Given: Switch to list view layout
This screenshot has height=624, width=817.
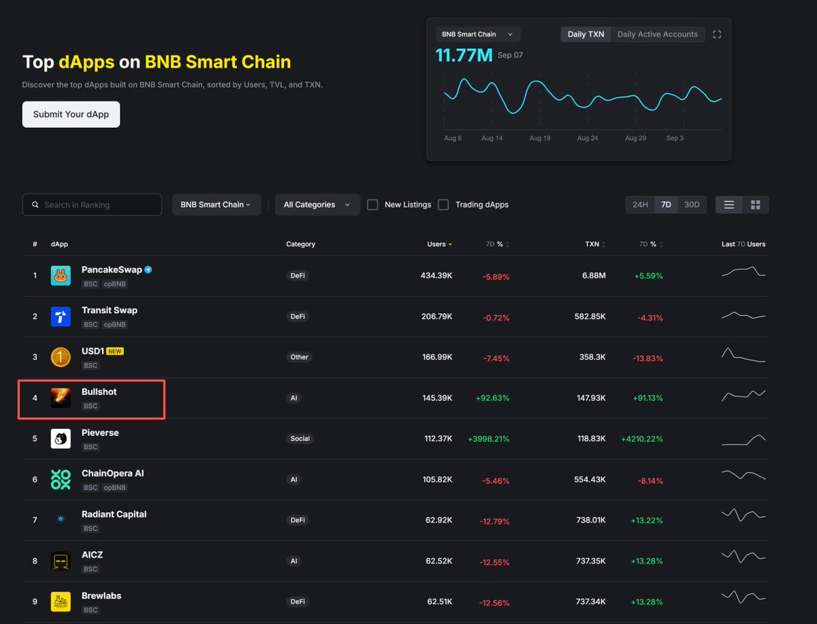Looking at the screenshot, I should click(729, 205).
